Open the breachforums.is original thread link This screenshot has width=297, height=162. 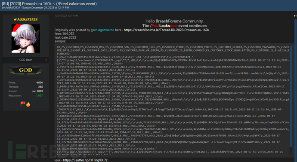pyautogui.click(x=167, y=30)
